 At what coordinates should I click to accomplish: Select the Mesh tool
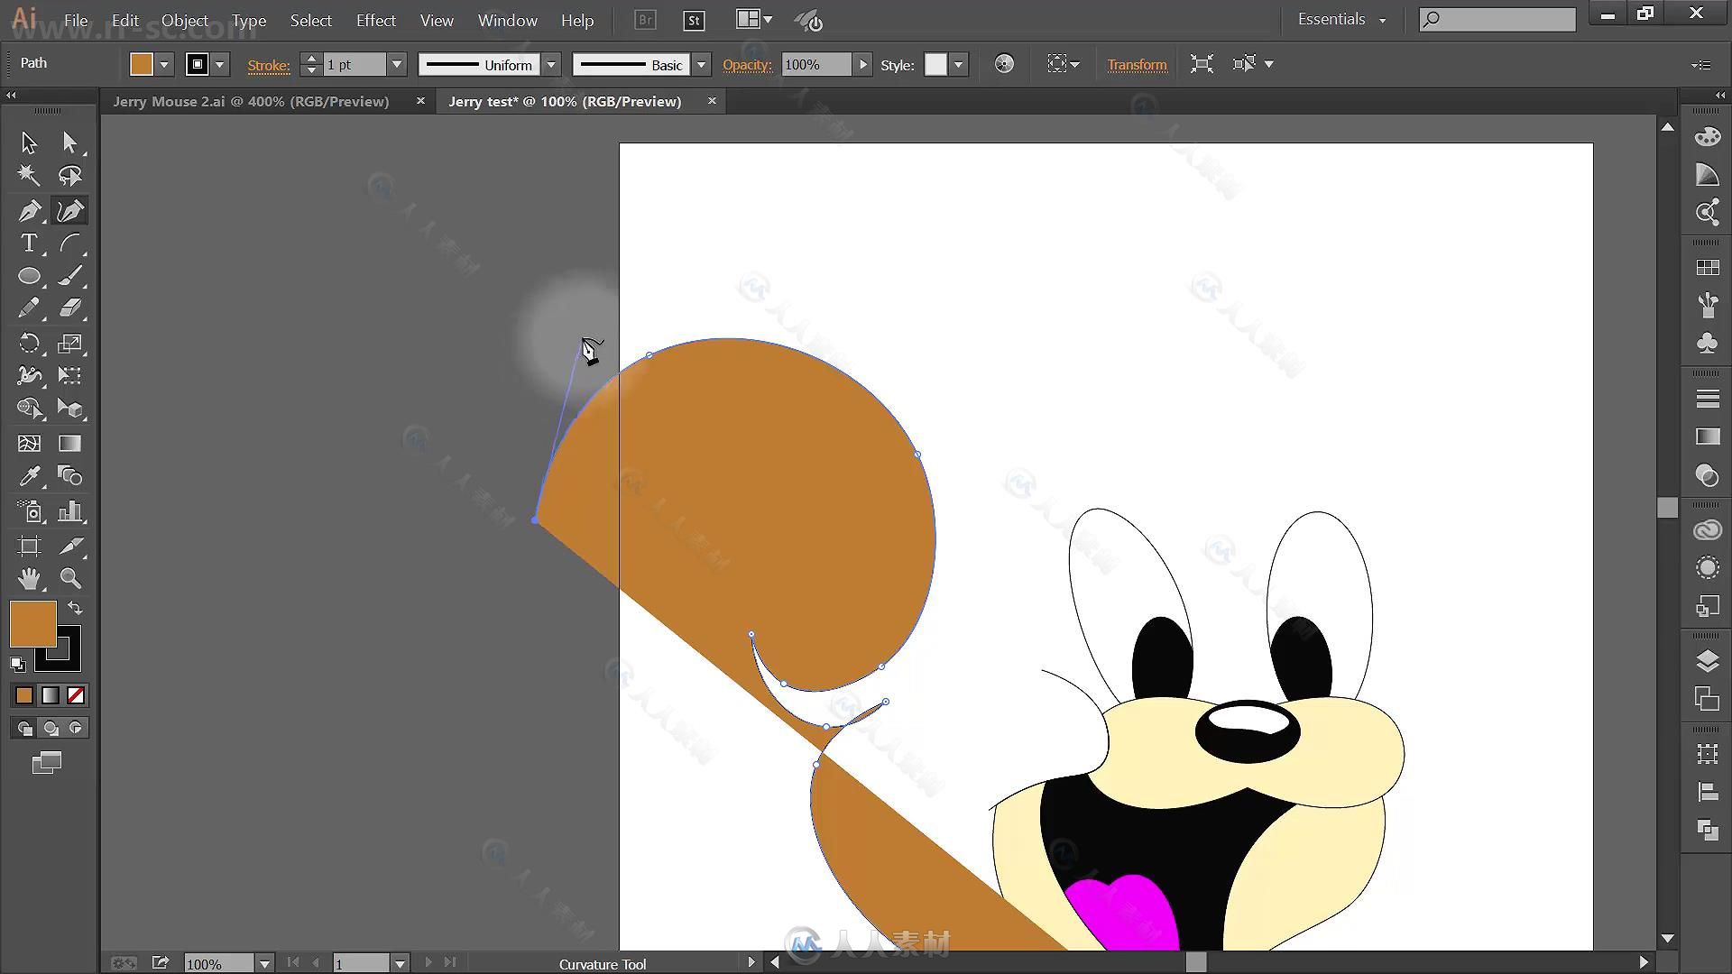click(29, 444)
